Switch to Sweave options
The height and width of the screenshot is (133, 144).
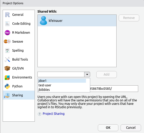(x=19, y=41)
